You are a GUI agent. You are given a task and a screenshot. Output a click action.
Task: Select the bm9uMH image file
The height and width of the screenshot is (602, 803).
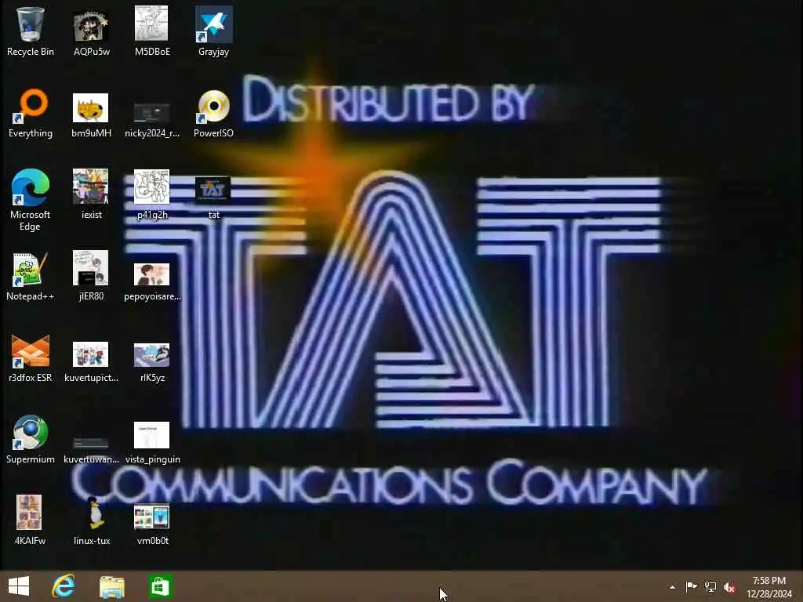[91, 115]
